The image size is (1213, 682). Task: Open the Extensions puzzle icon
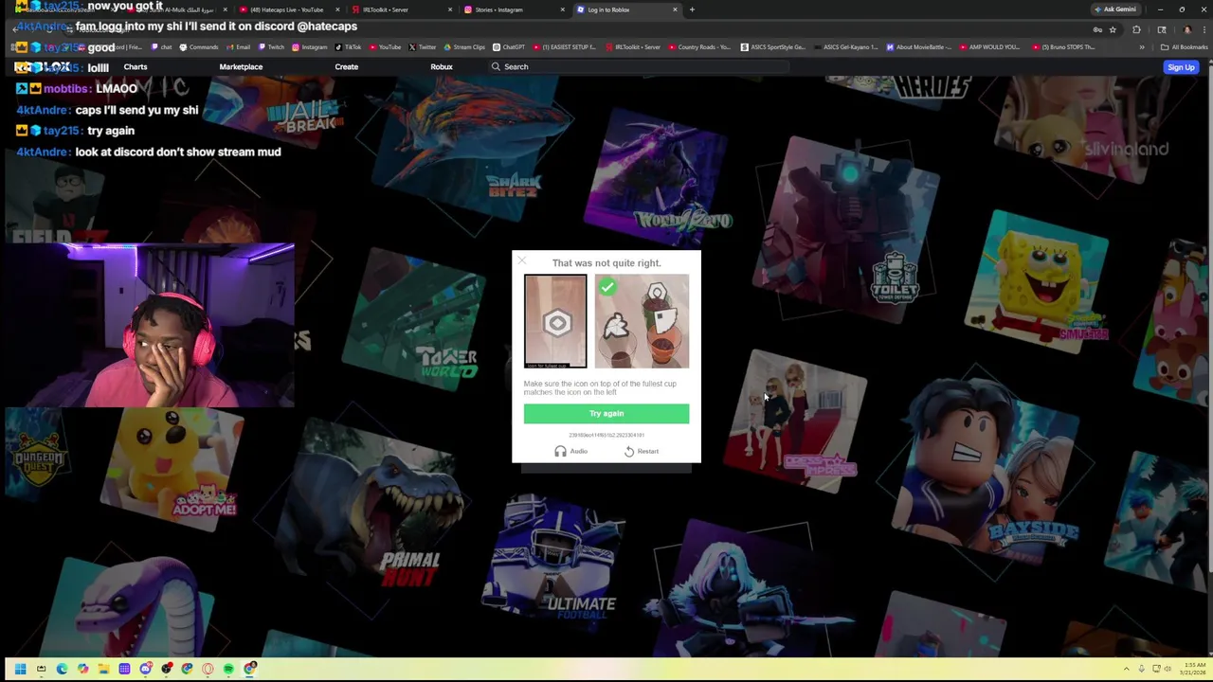(x=1136, y=29)
